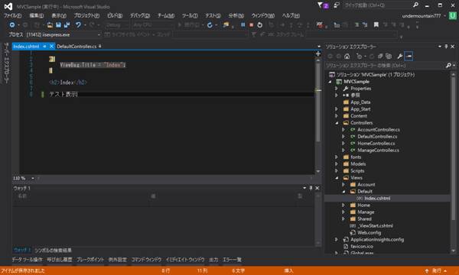Open the ブレークポイント bottom tab
Screen dimensions: 459x275
click(90, 260)
